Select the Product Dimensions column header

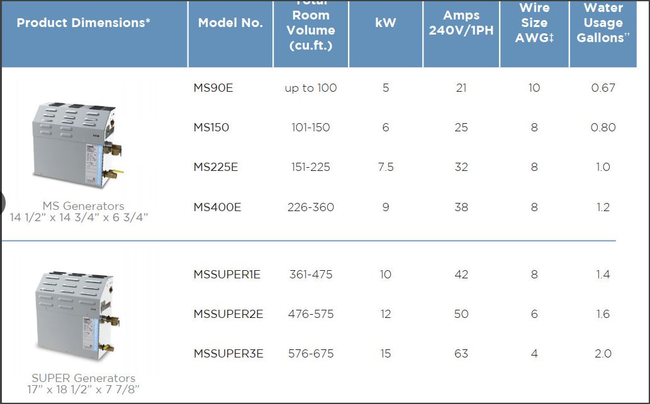(x=84, y=23)
